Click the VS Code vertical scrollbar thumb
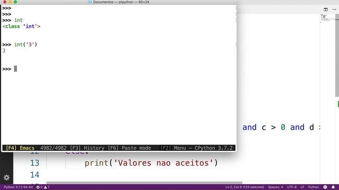This screenshot has height=190, width=339. (337, 55)
